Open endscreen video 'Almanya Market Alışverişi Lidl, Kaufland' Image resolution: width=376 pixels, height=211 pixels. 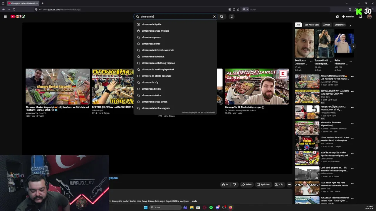point(58,86)
